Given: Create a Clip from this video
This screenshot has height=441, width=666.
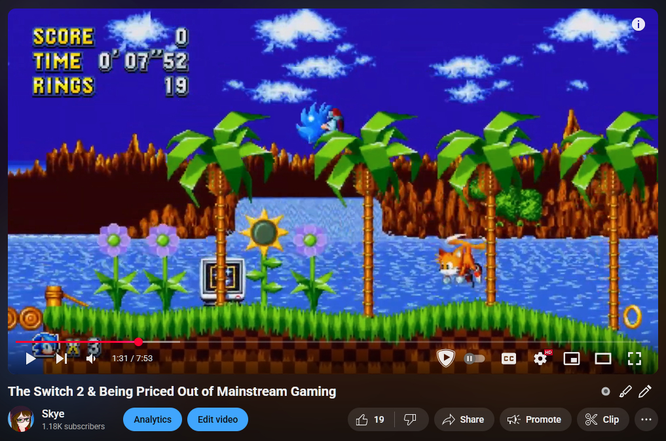Looking at the screenshot, I should point(602,419).
